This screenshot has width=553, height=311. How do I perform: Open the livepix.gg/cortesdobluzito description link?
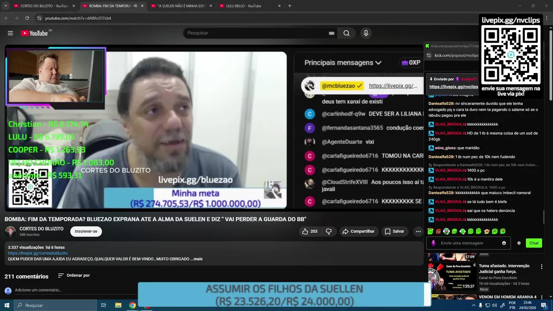[38, 253]
